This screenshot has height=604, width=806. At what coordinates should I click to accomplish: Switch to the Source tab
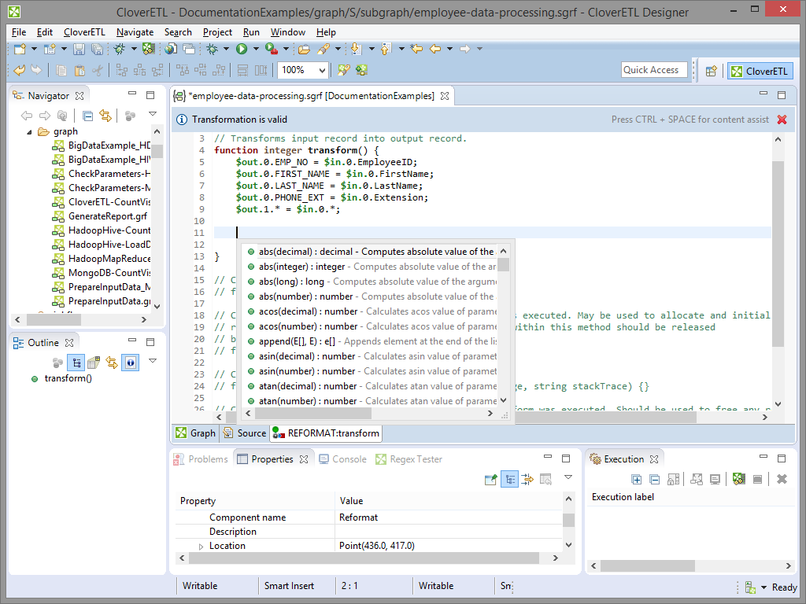coord(245,433)
